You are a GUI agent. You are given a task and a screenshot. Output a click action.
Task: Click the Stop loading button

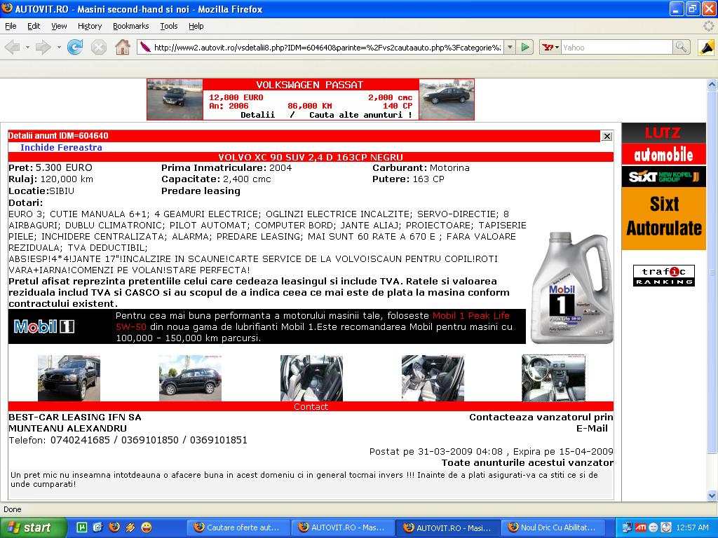click(x=98, y=47)
